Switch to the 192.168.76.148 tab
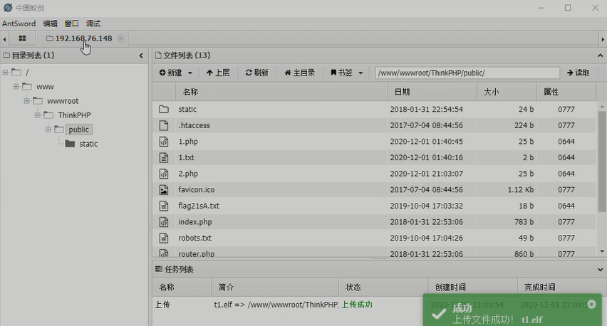Screen dimensions: 607x326 click(x=79, y=38)
